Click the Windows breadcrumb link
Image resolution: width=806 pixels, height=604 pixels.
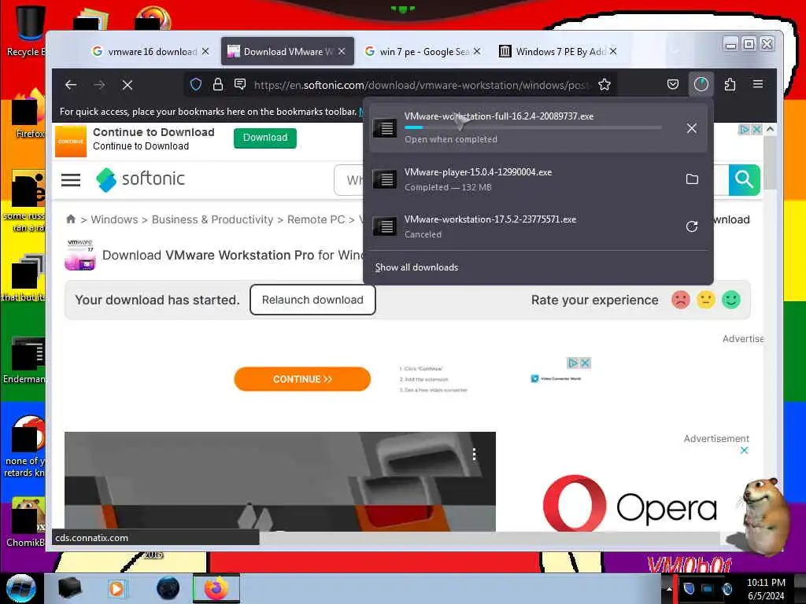(114, 220)
